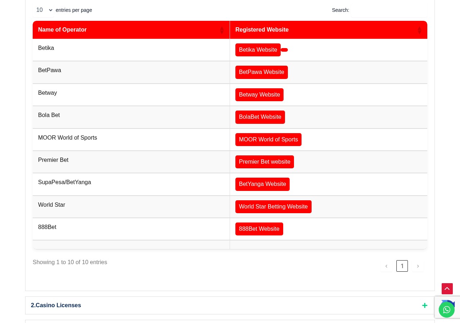Click the small empty red button beside Betika Website
This screenshot has height=323, width=460.
click(284, 50)
